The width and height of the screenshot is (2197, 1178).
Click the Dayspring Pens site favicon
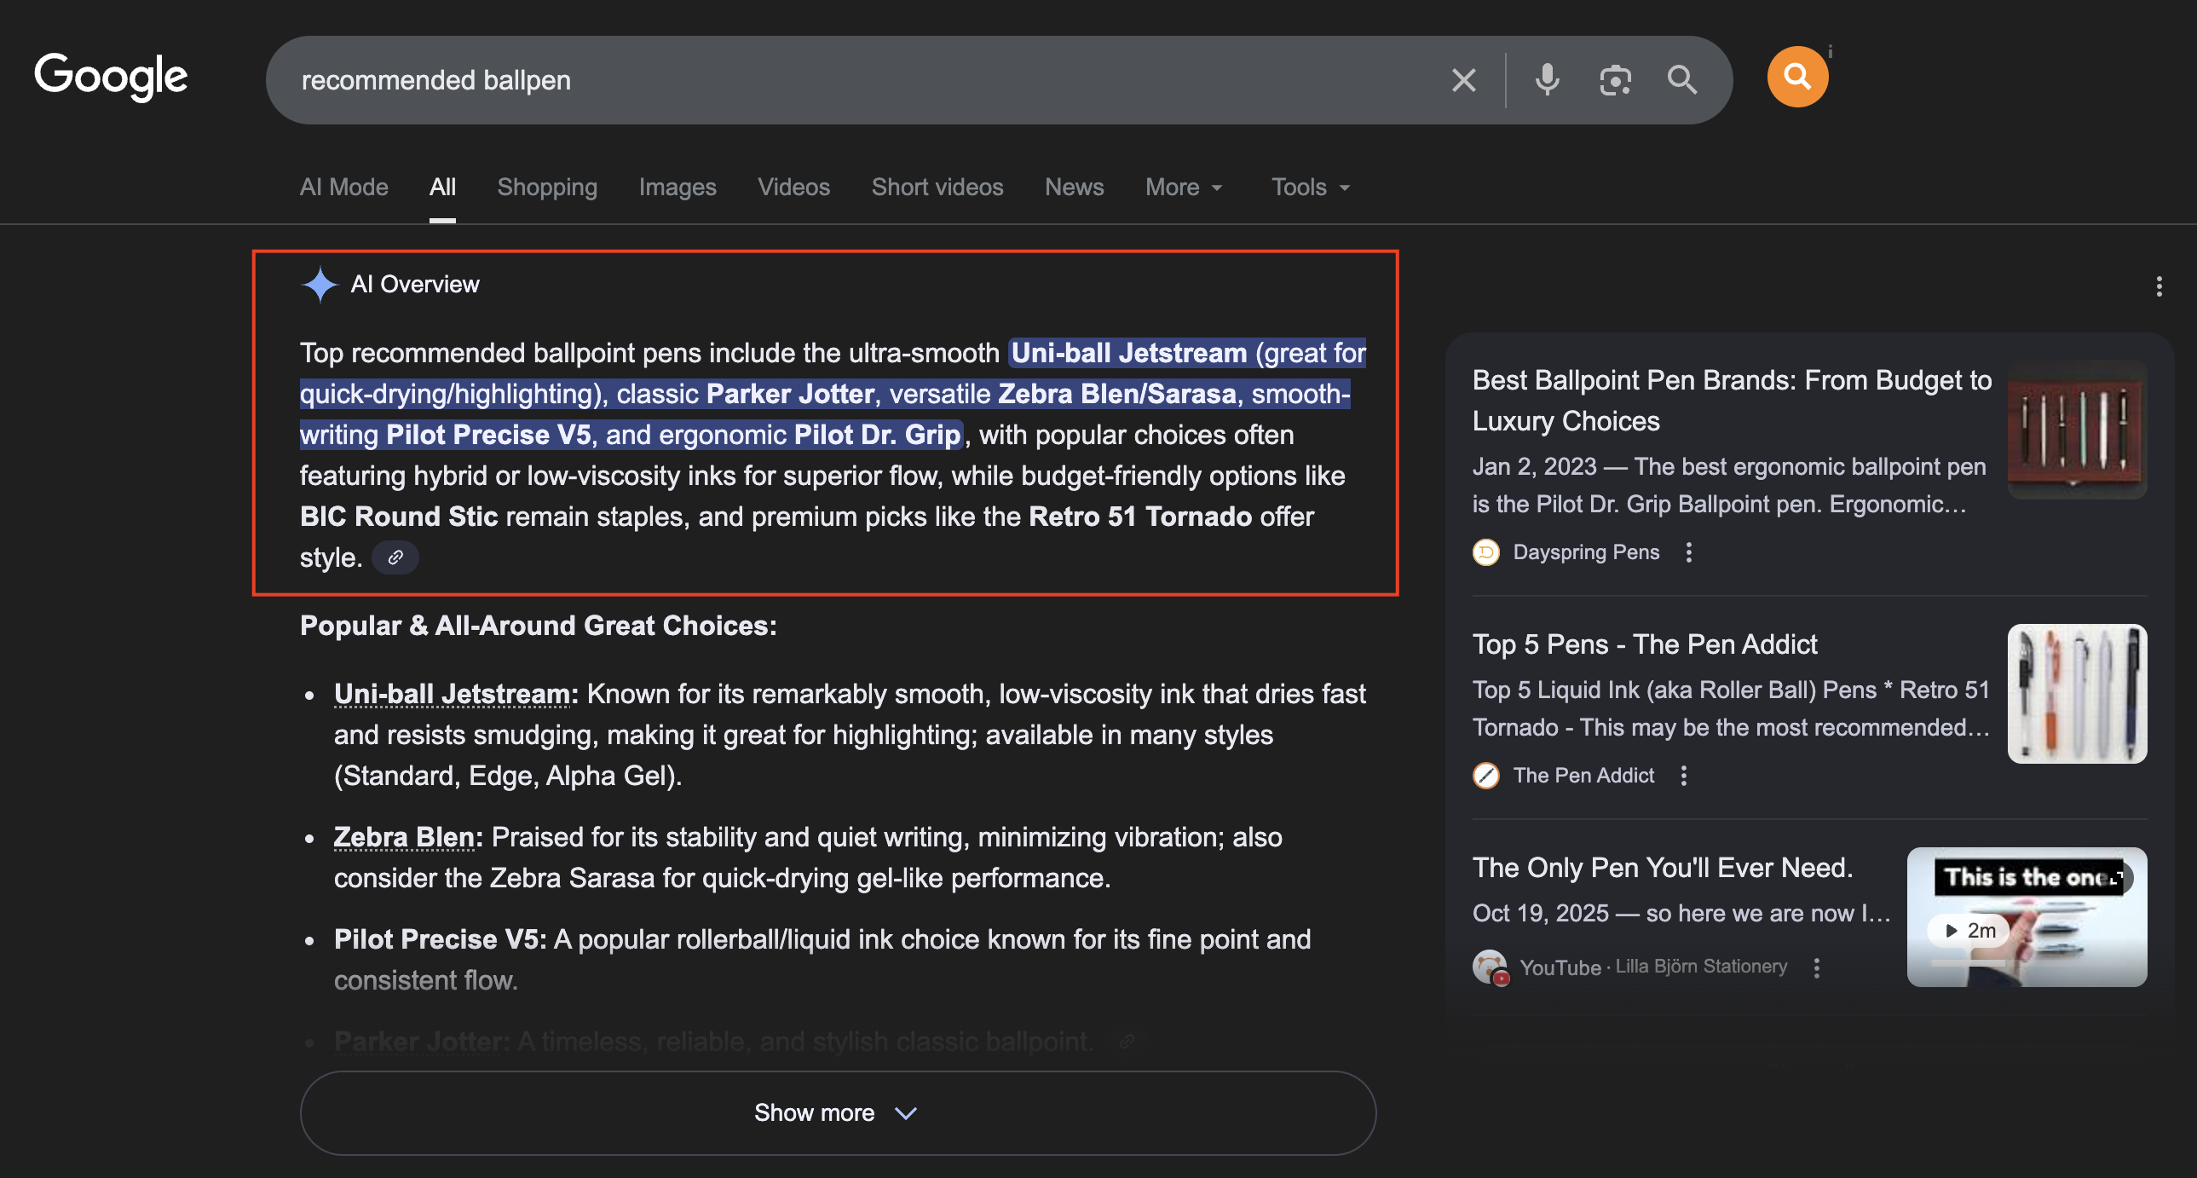[x=1485, y=551]
